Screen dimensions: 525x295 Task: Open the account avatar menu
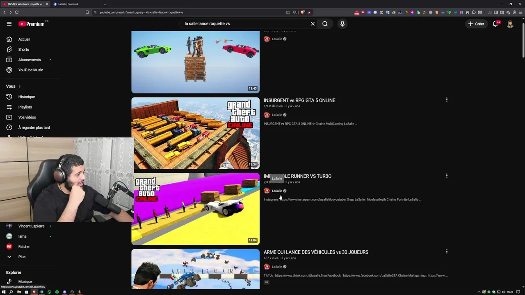coord(510,24)
